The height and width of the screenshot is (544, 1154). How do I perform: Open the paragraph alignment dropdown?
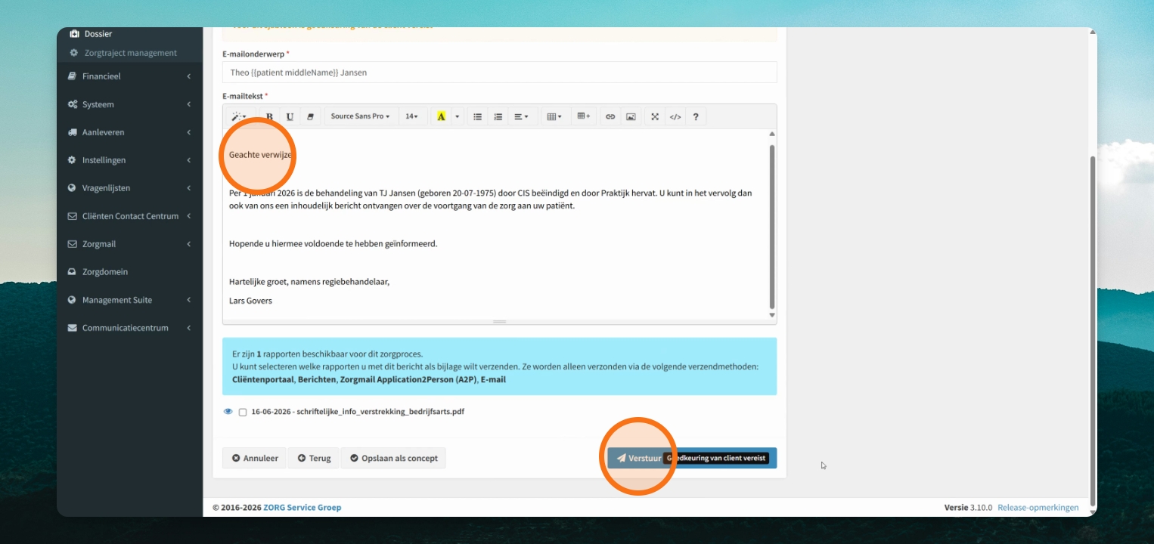coord(521,116)
